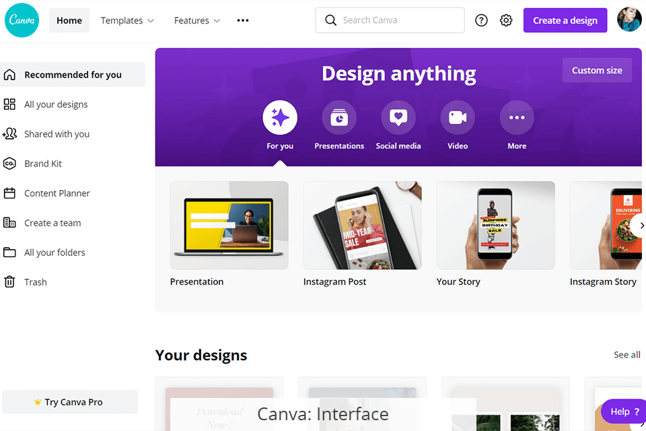Select Recommended for you in sidebar
The height and width of the screenshot is (431, 646).
pos(73,75)
